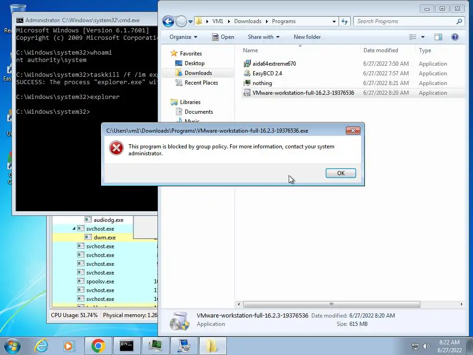Collapse the expanded svchost.exe tree node

point(74,228)
